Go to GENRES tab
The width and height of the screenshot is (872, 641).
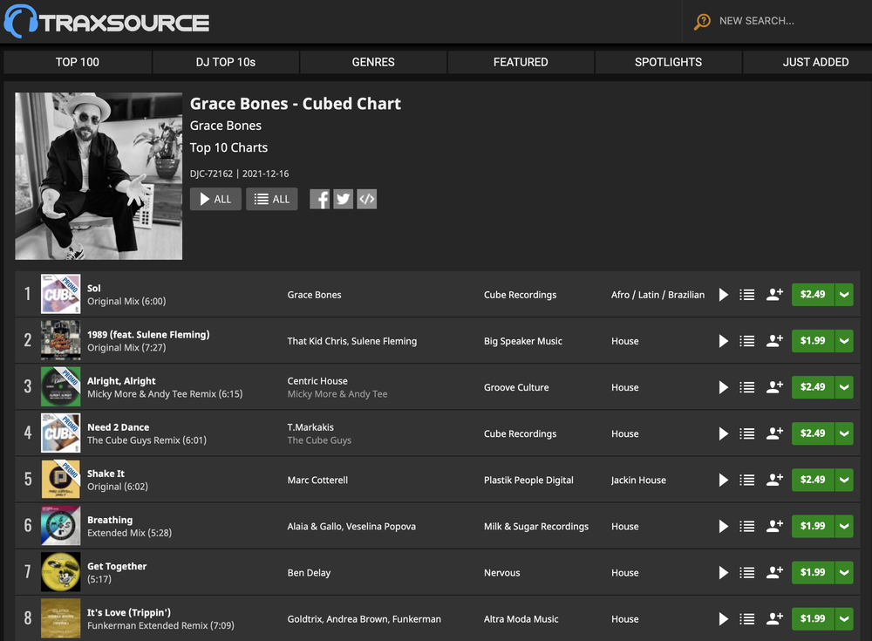tap(373, 62)
